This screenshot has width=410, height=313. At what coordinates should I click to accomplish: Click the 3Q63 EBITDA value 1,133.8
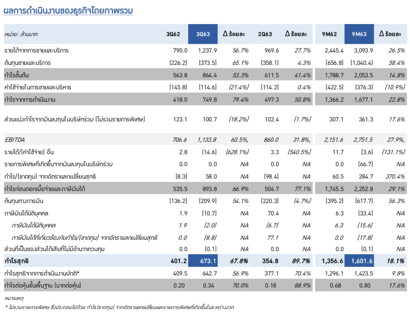click(x=207, y=139)
